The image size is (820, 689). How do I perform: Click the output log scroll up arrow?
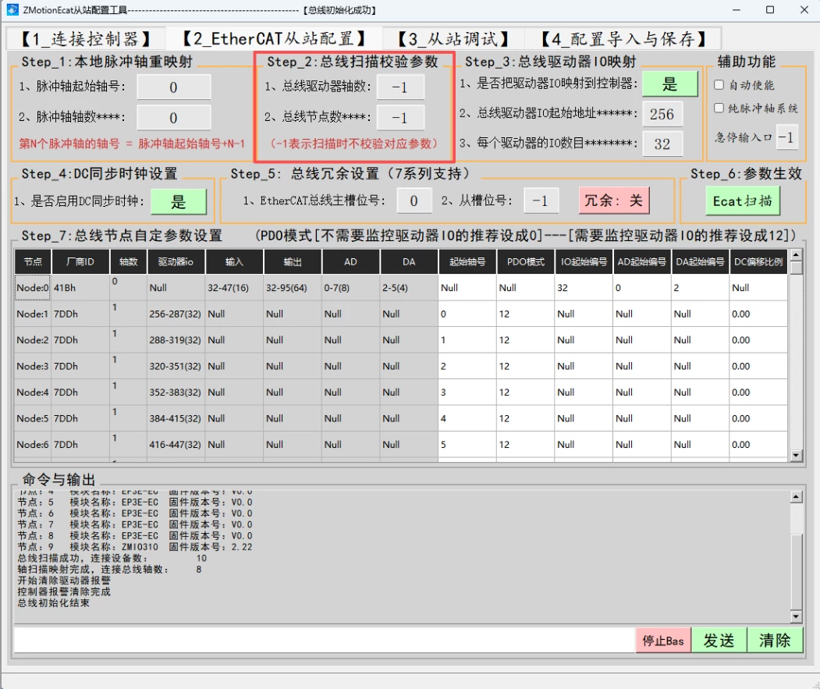796,496
